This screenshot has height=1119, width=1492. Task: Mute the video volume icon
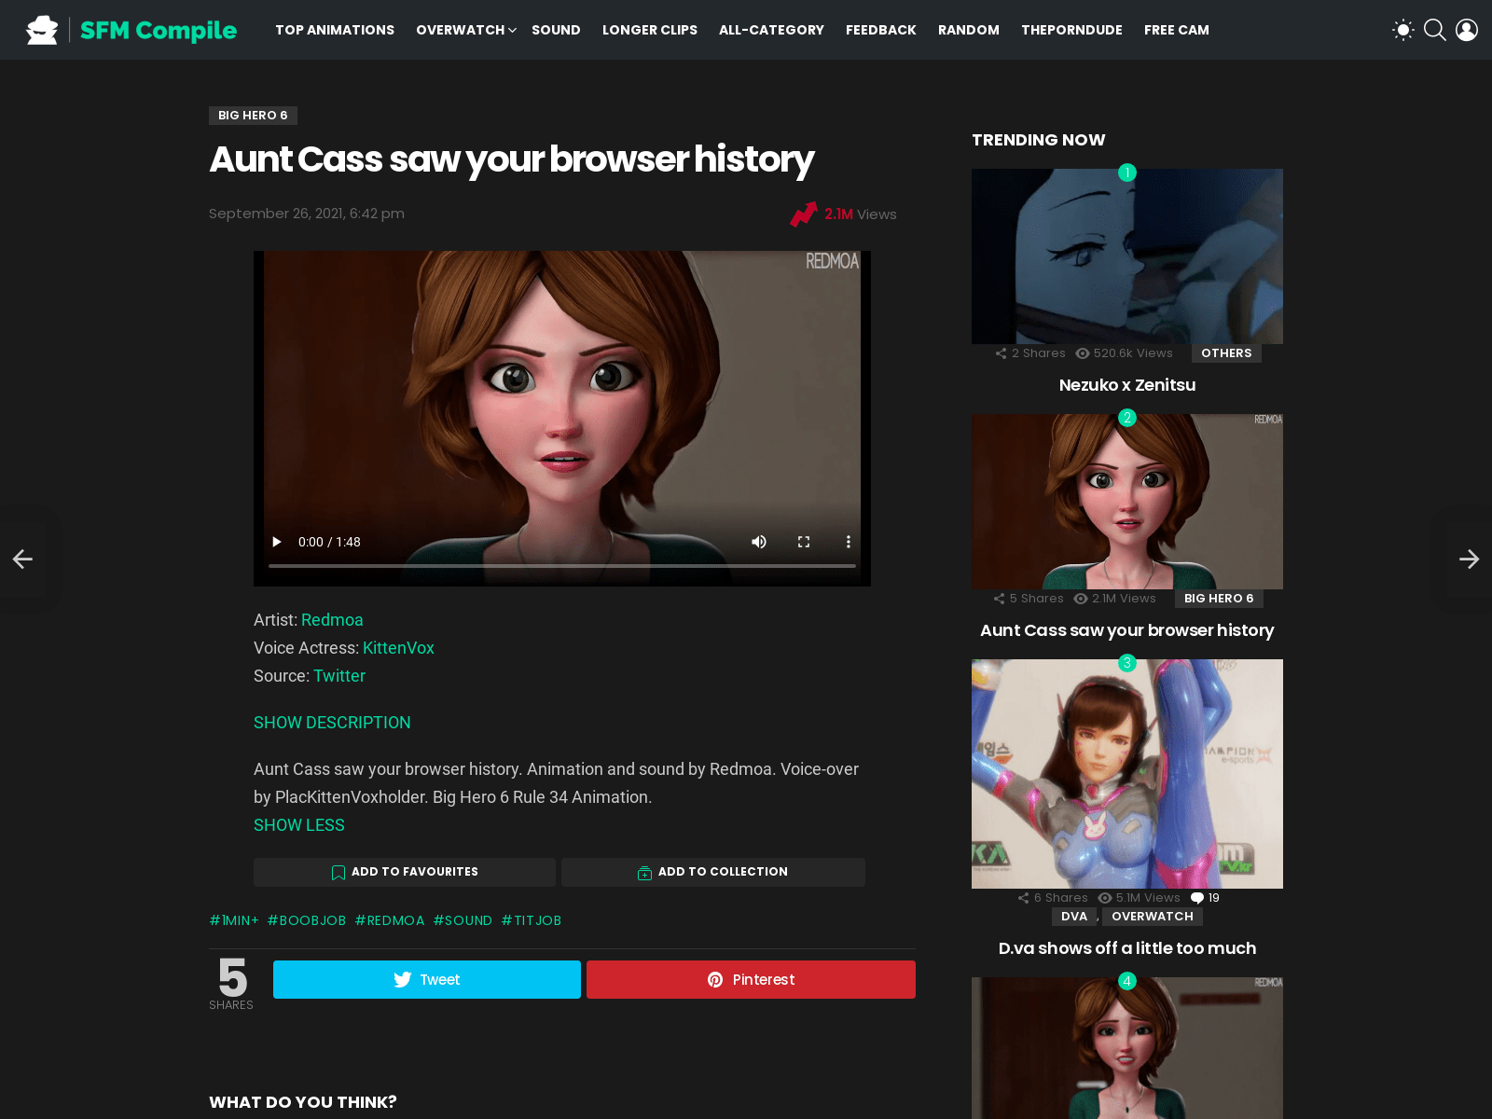[759, 542]
